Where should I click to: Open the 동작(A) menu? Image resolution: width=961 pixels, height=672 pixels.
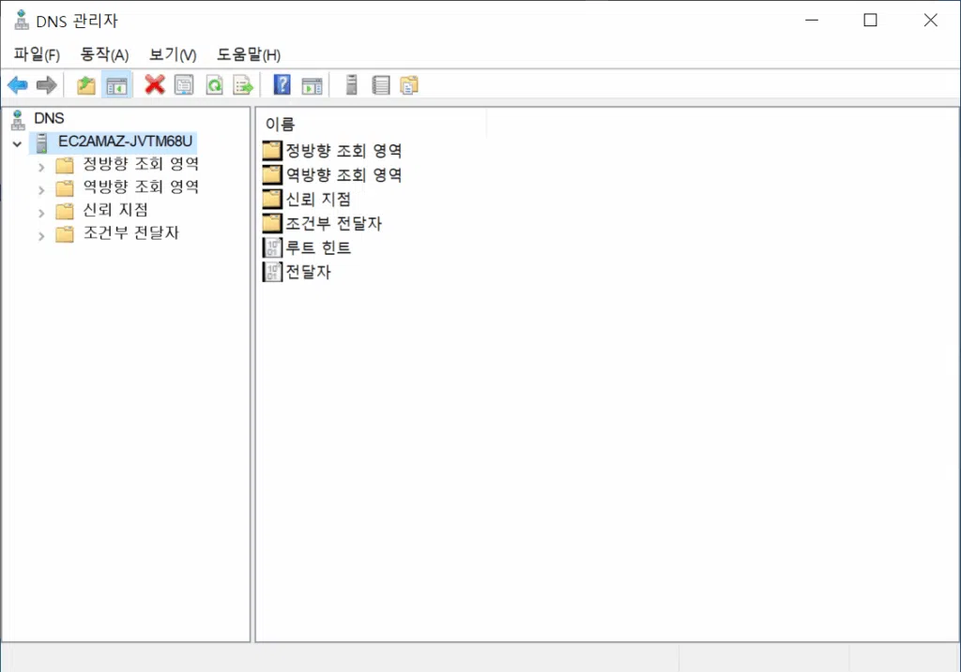[x=103, y=54]
